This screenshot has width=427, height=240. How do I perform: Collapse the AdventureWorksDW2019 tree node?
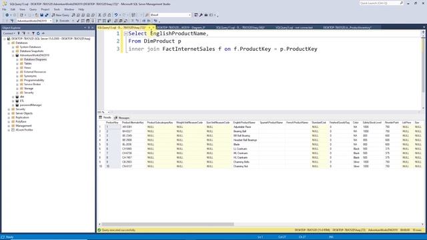(x=13, y=55)
